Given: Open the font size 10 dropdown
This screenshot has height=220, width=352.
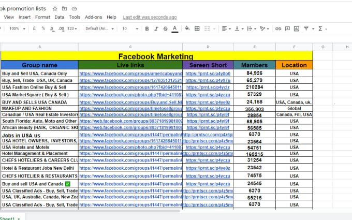Looking at the screenshot, I should [x=130, y=28].
